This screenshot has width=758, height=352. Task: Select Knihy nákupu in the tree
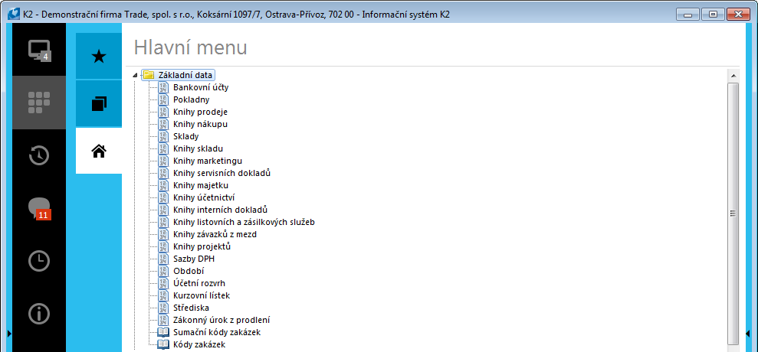(x=200, y=124)
